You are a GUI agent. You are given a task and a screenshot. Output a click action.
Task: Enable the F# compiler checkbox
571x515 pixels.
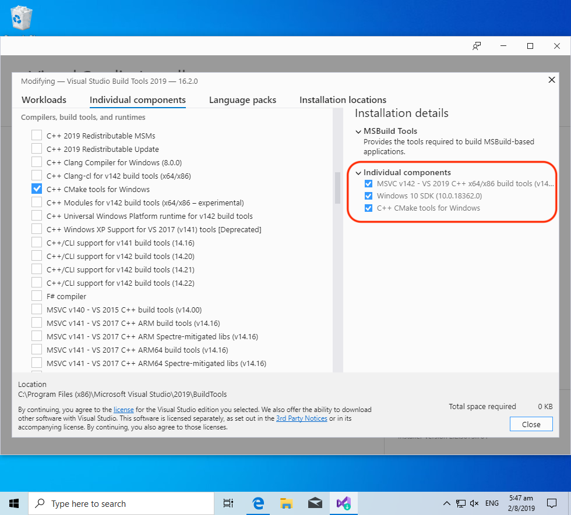[37, 296]
